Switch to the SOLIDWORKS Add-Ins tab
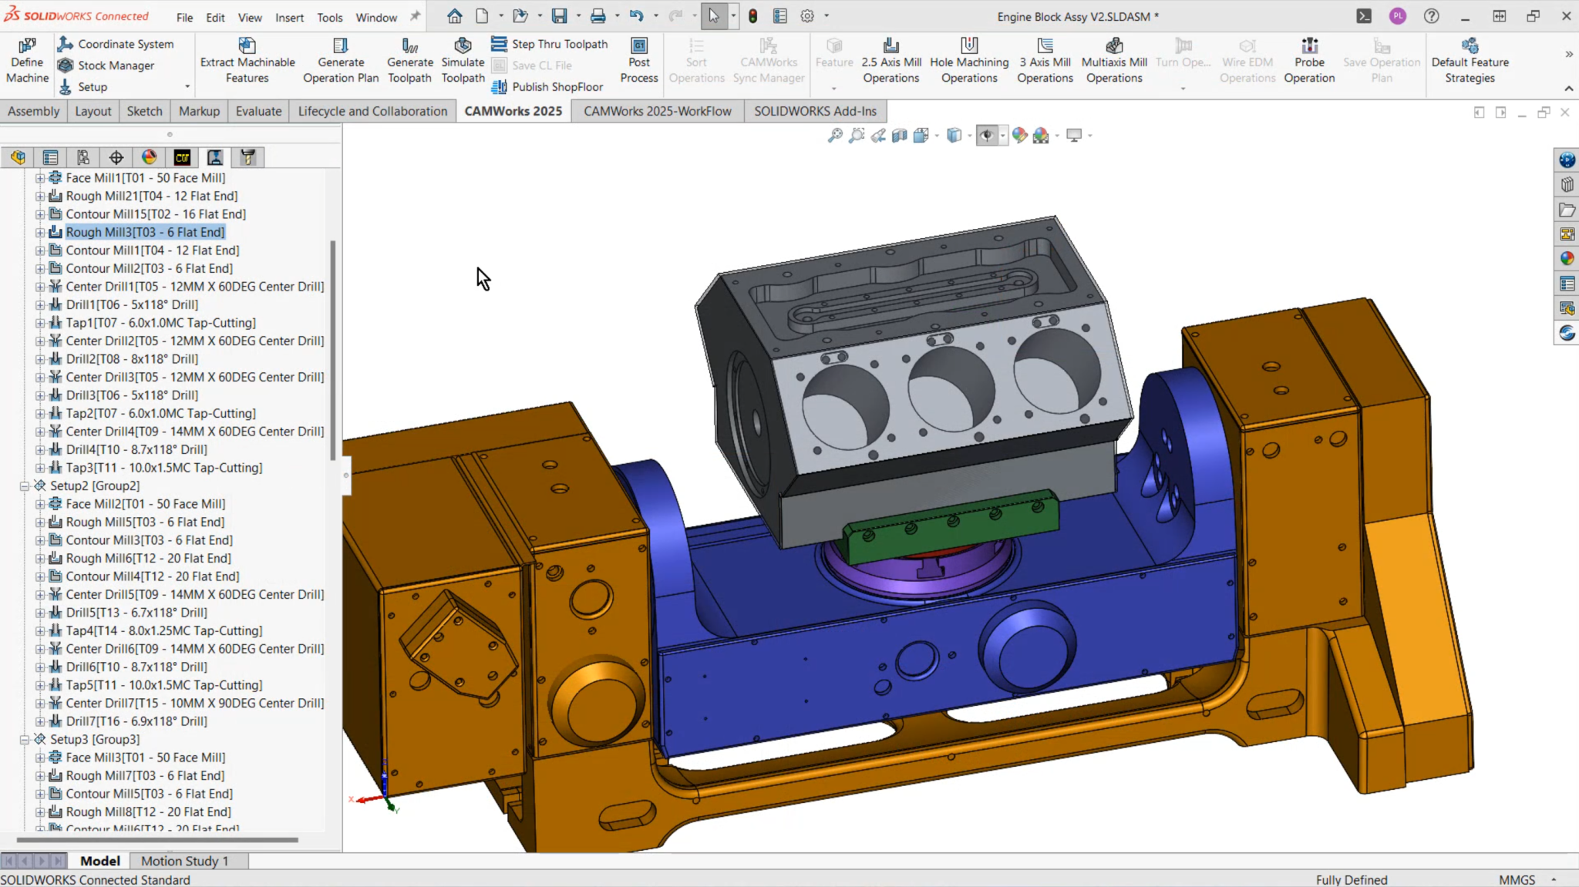Viewport: 1579px width, 887px height. tap(815, 111)
